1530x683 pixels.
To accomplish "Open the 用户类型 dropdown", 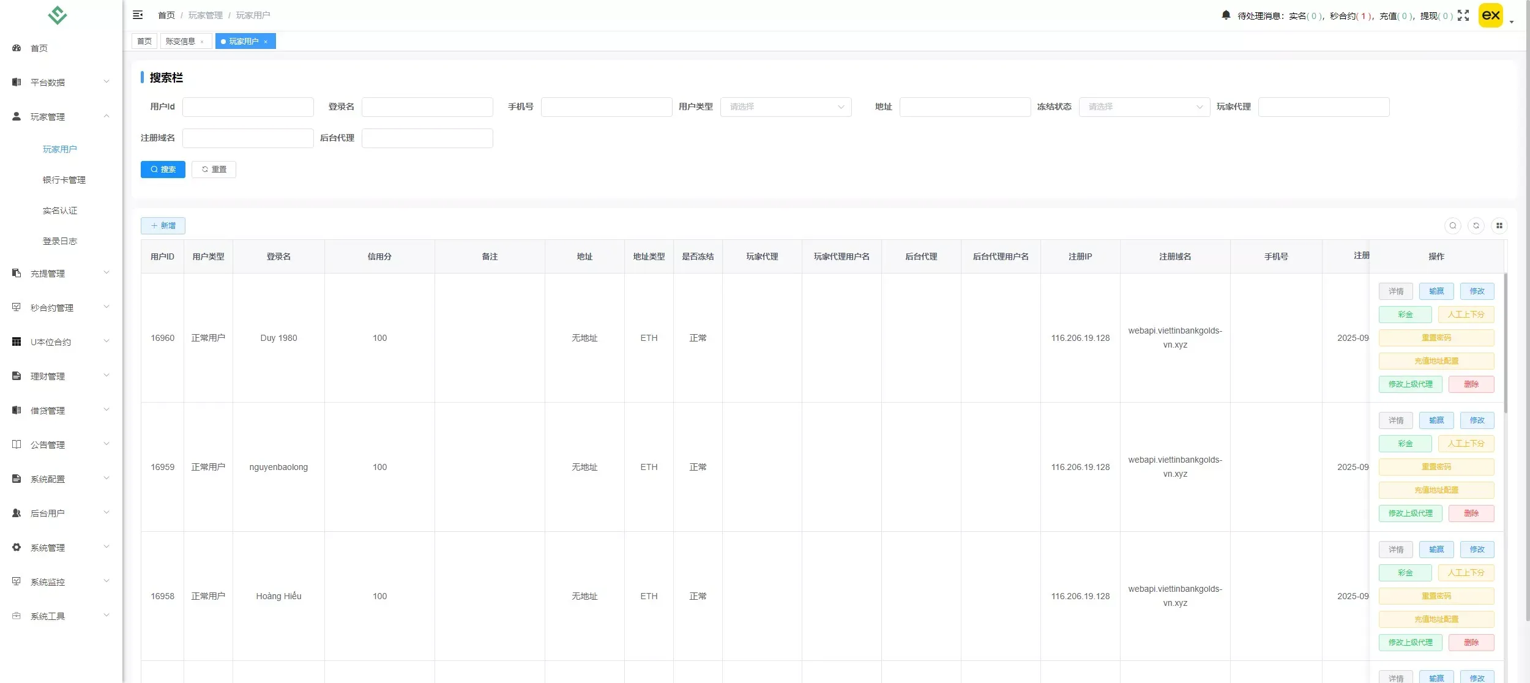I will 786,107.
